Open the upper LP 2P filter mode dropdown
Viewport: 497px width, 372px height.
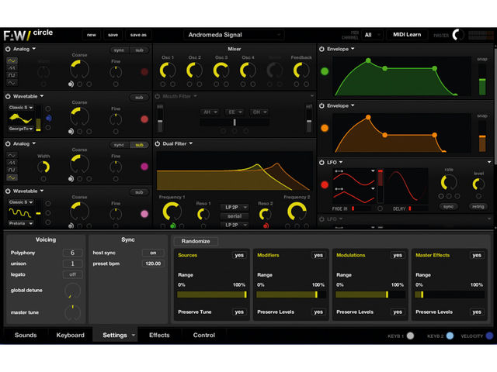[x=235, y=207]
